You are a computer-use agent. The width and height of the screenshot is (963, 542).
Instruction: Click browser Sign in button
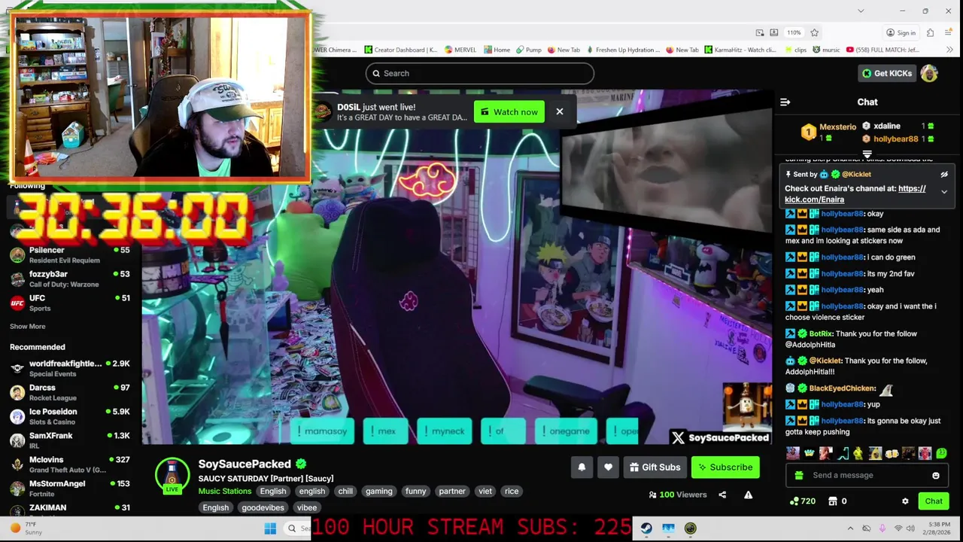[901, 32]
